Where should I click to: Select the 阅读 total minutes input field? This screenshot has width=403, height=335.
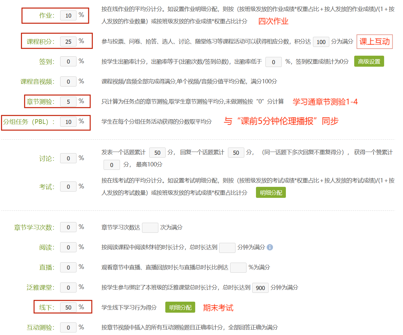(x=227, y=248)
